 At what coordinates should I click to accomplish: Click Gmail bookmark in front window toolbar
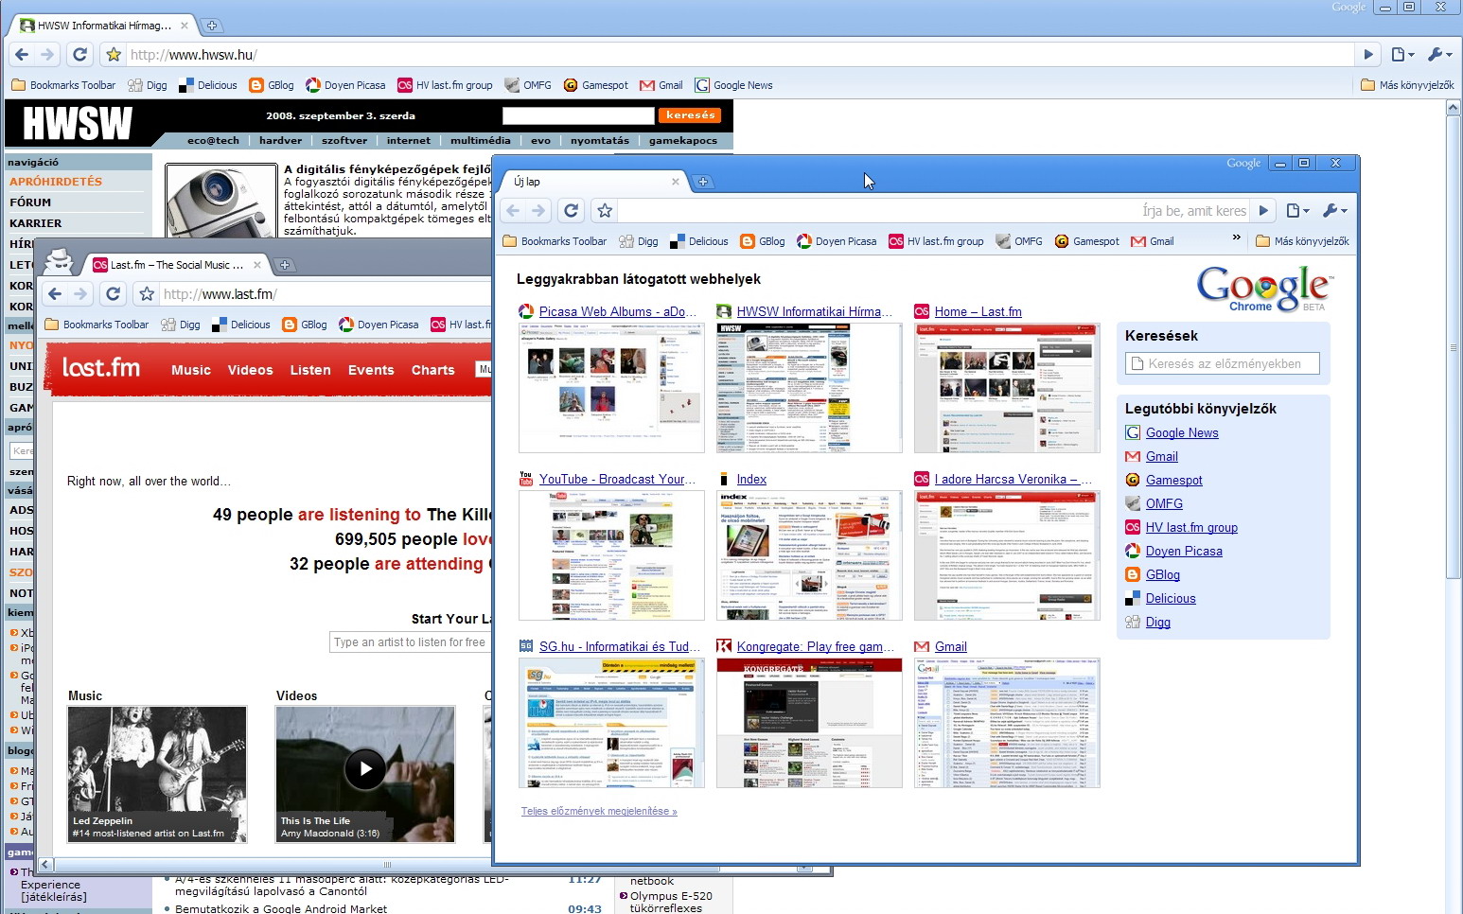pos(1153,241)
